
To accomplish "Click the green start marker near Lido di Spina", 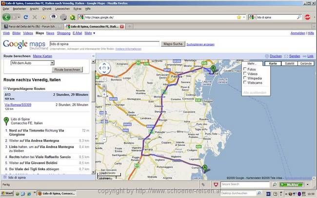I will click(205, 169).
